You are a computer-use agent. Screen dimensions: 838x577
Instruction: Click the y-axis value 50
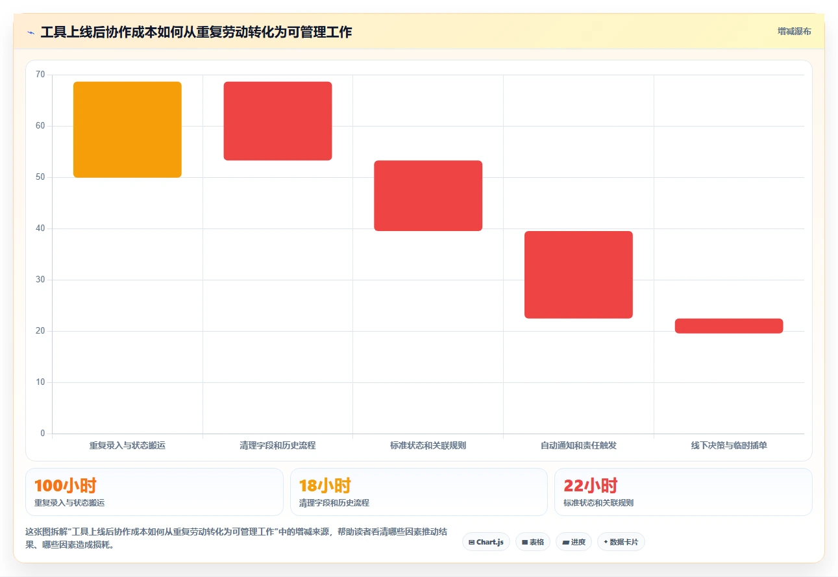click(x=40, y=177)
